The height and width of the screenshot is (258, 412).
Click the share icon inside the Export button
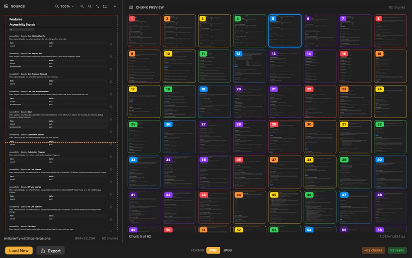tap(42, 250)
